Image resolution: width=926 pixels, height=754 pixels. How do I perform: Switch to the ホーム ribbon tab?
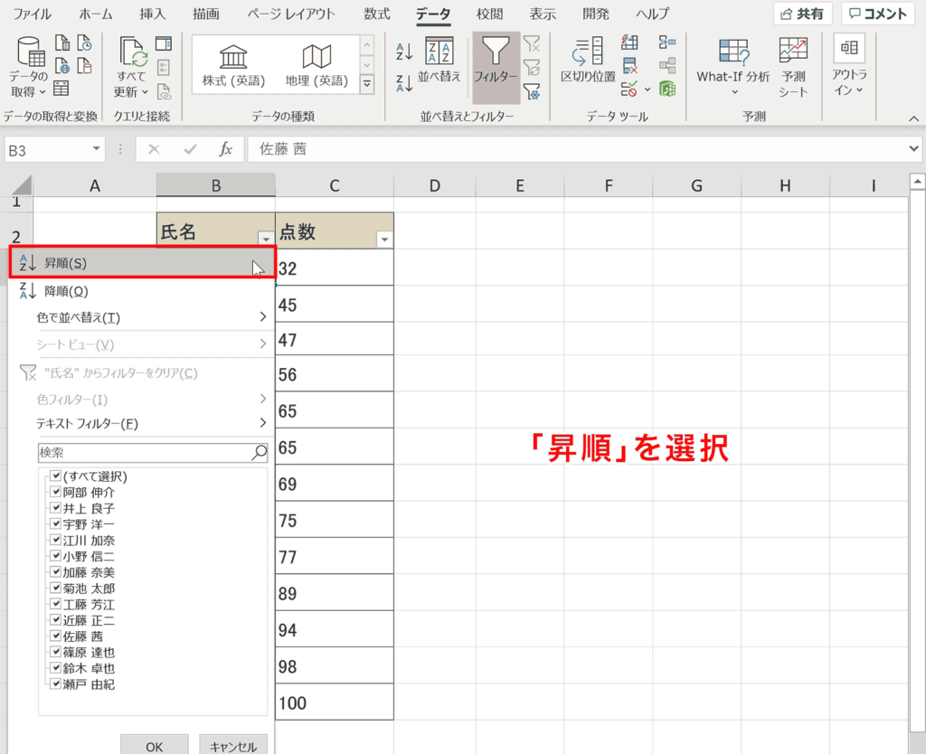[x=95, y=14]
